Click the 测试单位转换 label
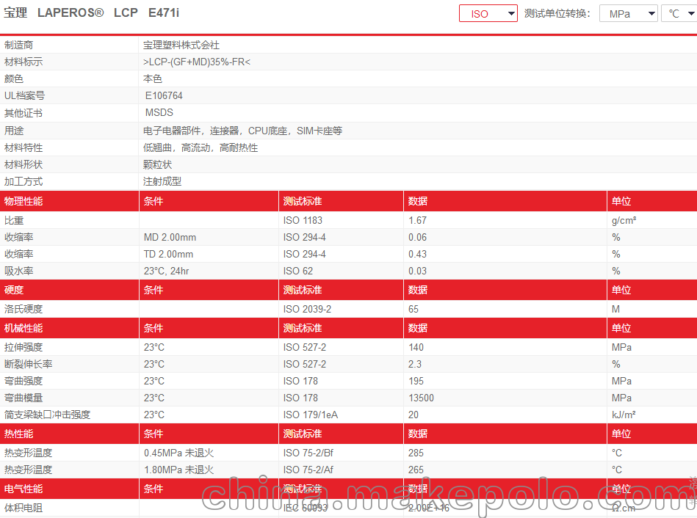This screenshot has width=697, height=518. point(557,13)
